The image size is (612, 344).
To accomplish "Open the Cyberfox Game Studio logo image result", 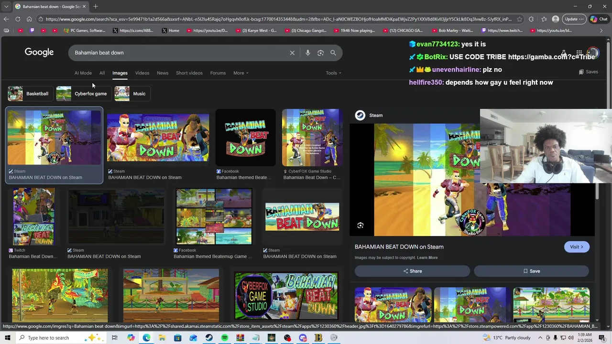I will click(286, 296).
